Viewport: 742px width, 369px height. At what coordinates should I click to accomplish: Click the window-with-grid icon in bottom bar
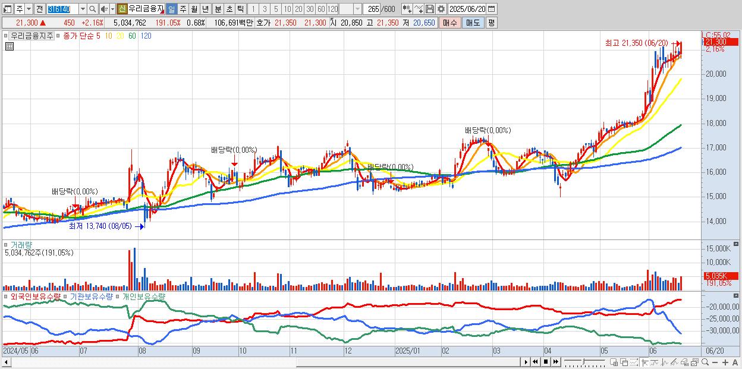pos(614,362)
